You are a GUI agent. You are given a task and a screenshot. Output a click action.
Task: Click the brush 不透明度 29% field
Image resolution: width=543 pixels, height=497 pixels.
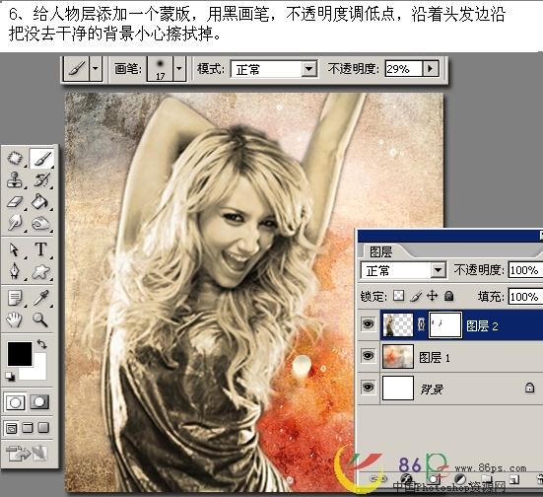(403, 69)
